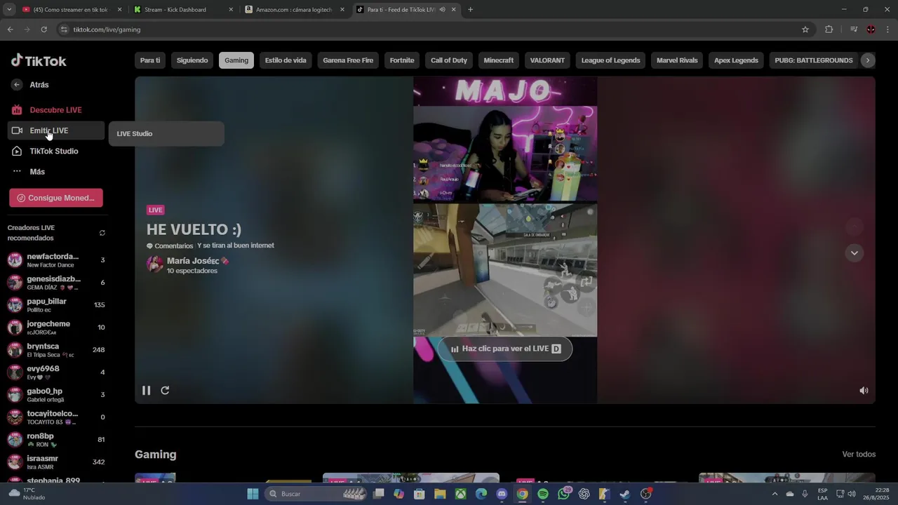Open Discord from the taskbar

pos(502,494)
